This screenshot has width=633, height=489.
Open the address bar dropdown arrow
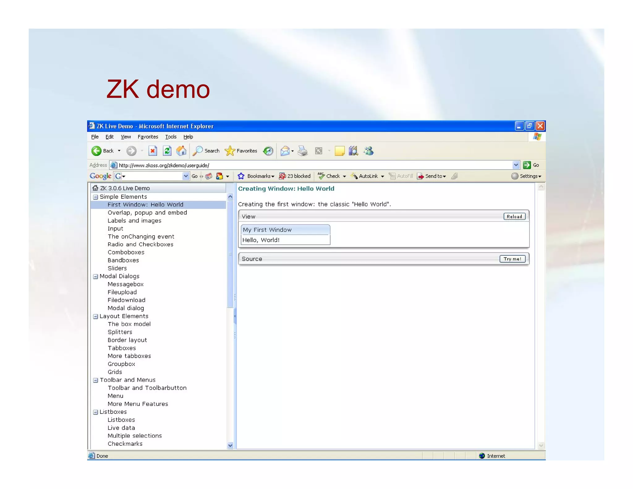click(x=516, y=165)
